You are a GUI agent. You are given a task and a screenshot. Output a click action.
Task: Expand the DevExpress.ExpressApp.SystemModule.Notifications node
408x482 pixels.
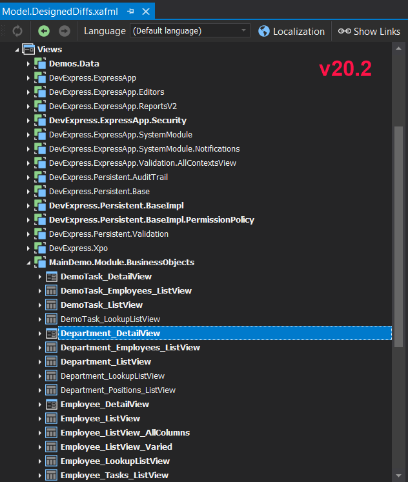coord(28,149)
